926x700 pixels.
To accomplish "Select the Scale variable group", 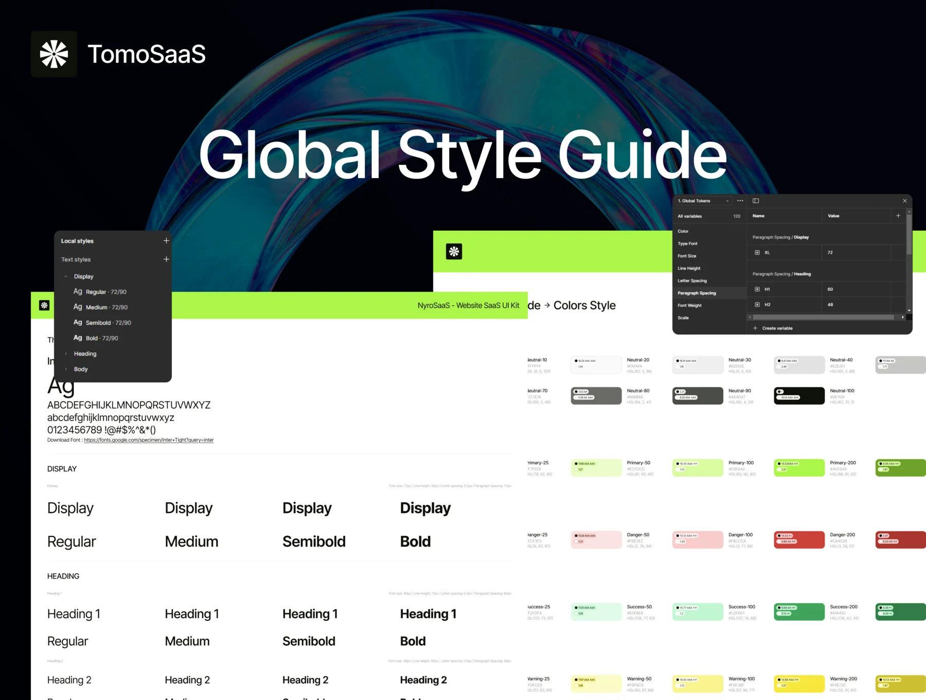I will (x=709, y=318).
